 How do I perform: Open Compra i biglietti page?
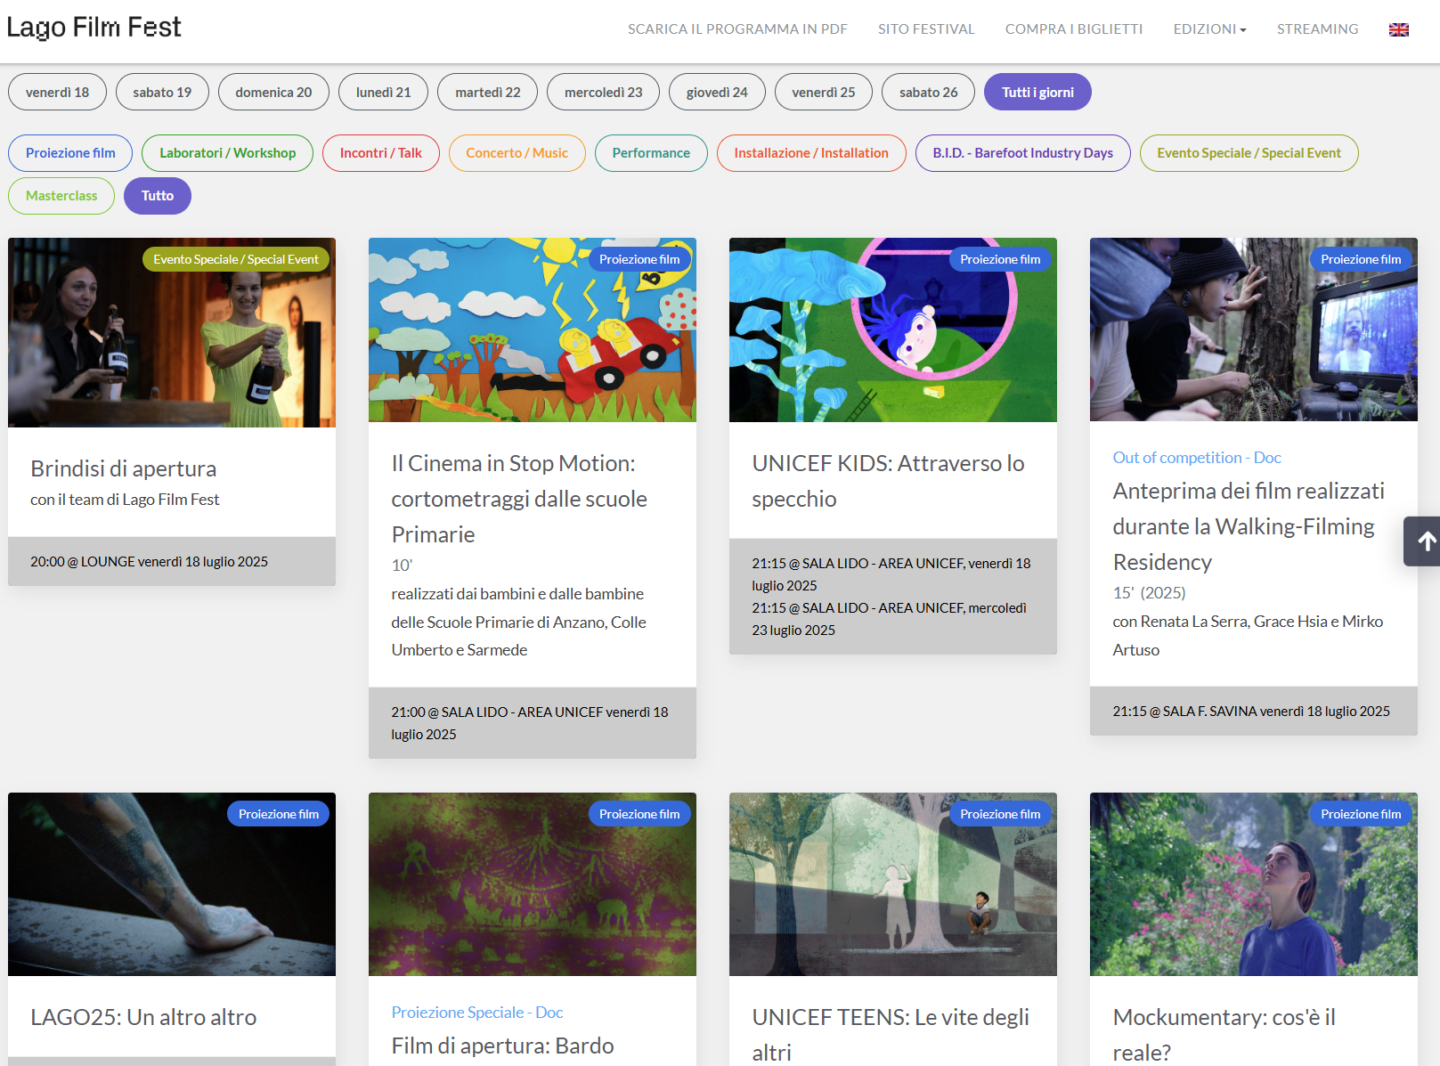point(1073,29)
